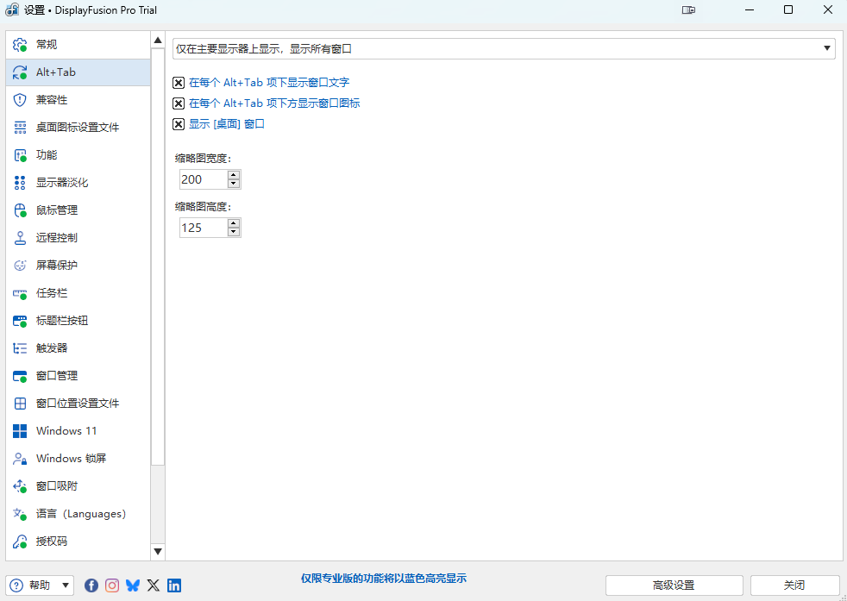The height and width of the screenshot is (601, 847).
Task: Uncheck 在每个 Alt+Tab 项下方显示窗口图标 option
Action: tap(179, 103)
